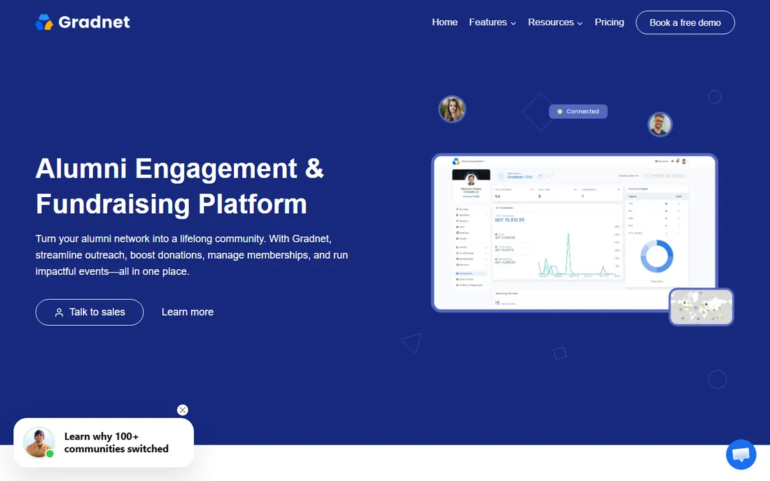Click the Connected status badge
770x481 pixels.
pyautogui.click(x=578, y=111)
